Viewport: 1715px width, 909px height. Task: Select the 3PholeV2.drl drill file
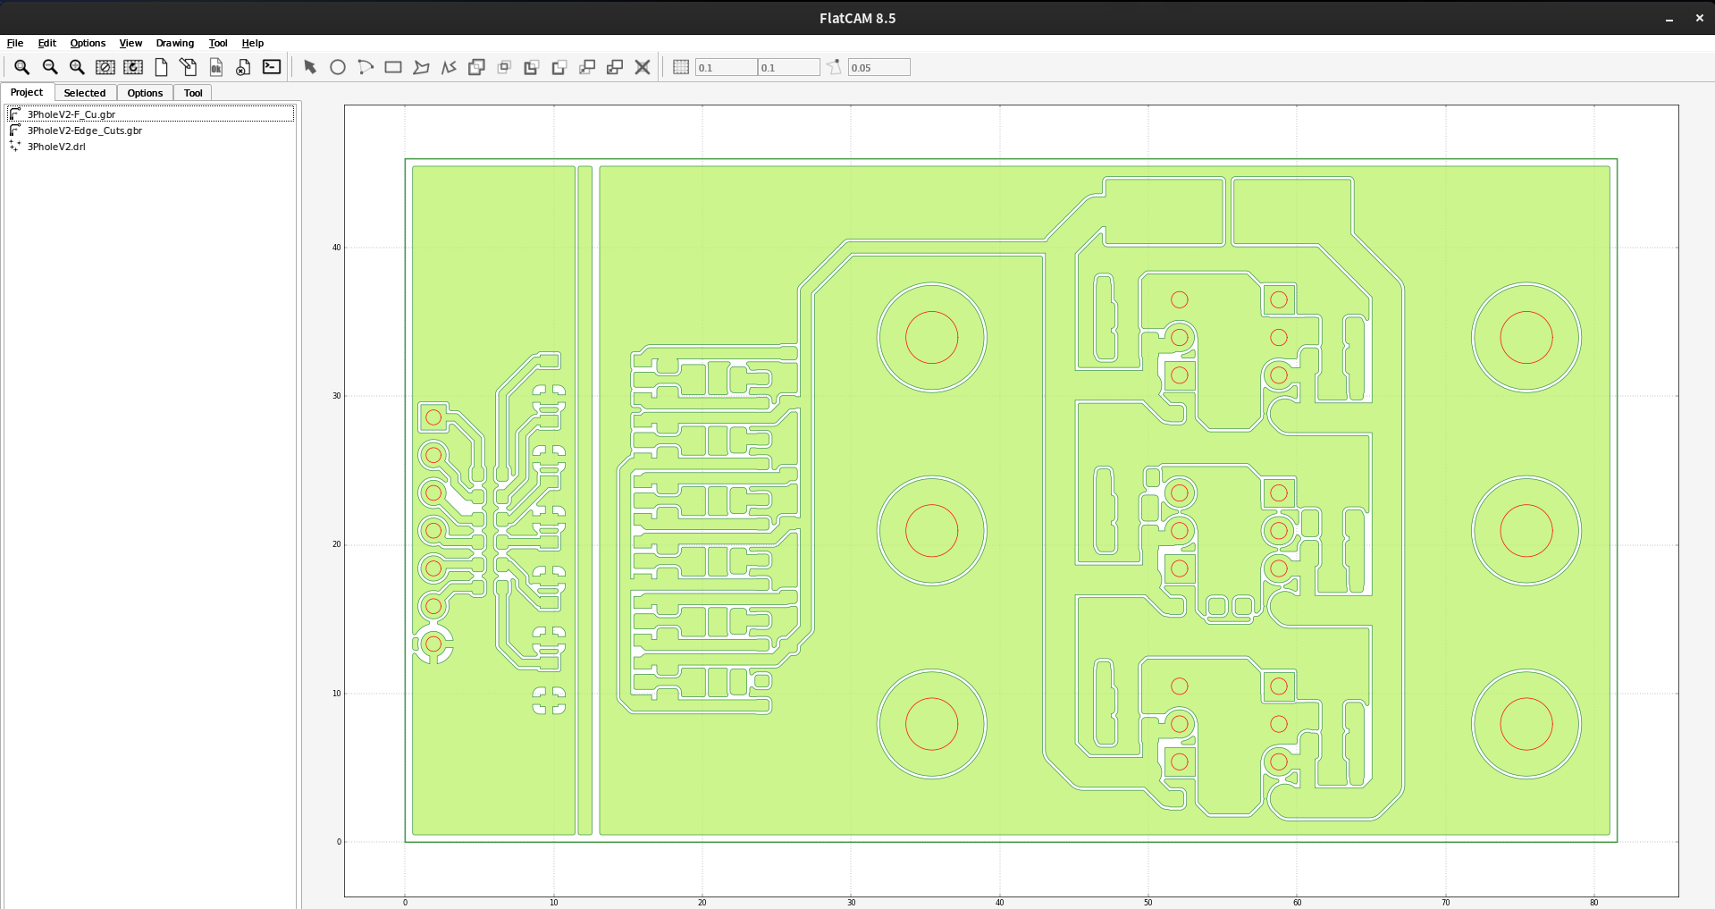coord(56,147)
